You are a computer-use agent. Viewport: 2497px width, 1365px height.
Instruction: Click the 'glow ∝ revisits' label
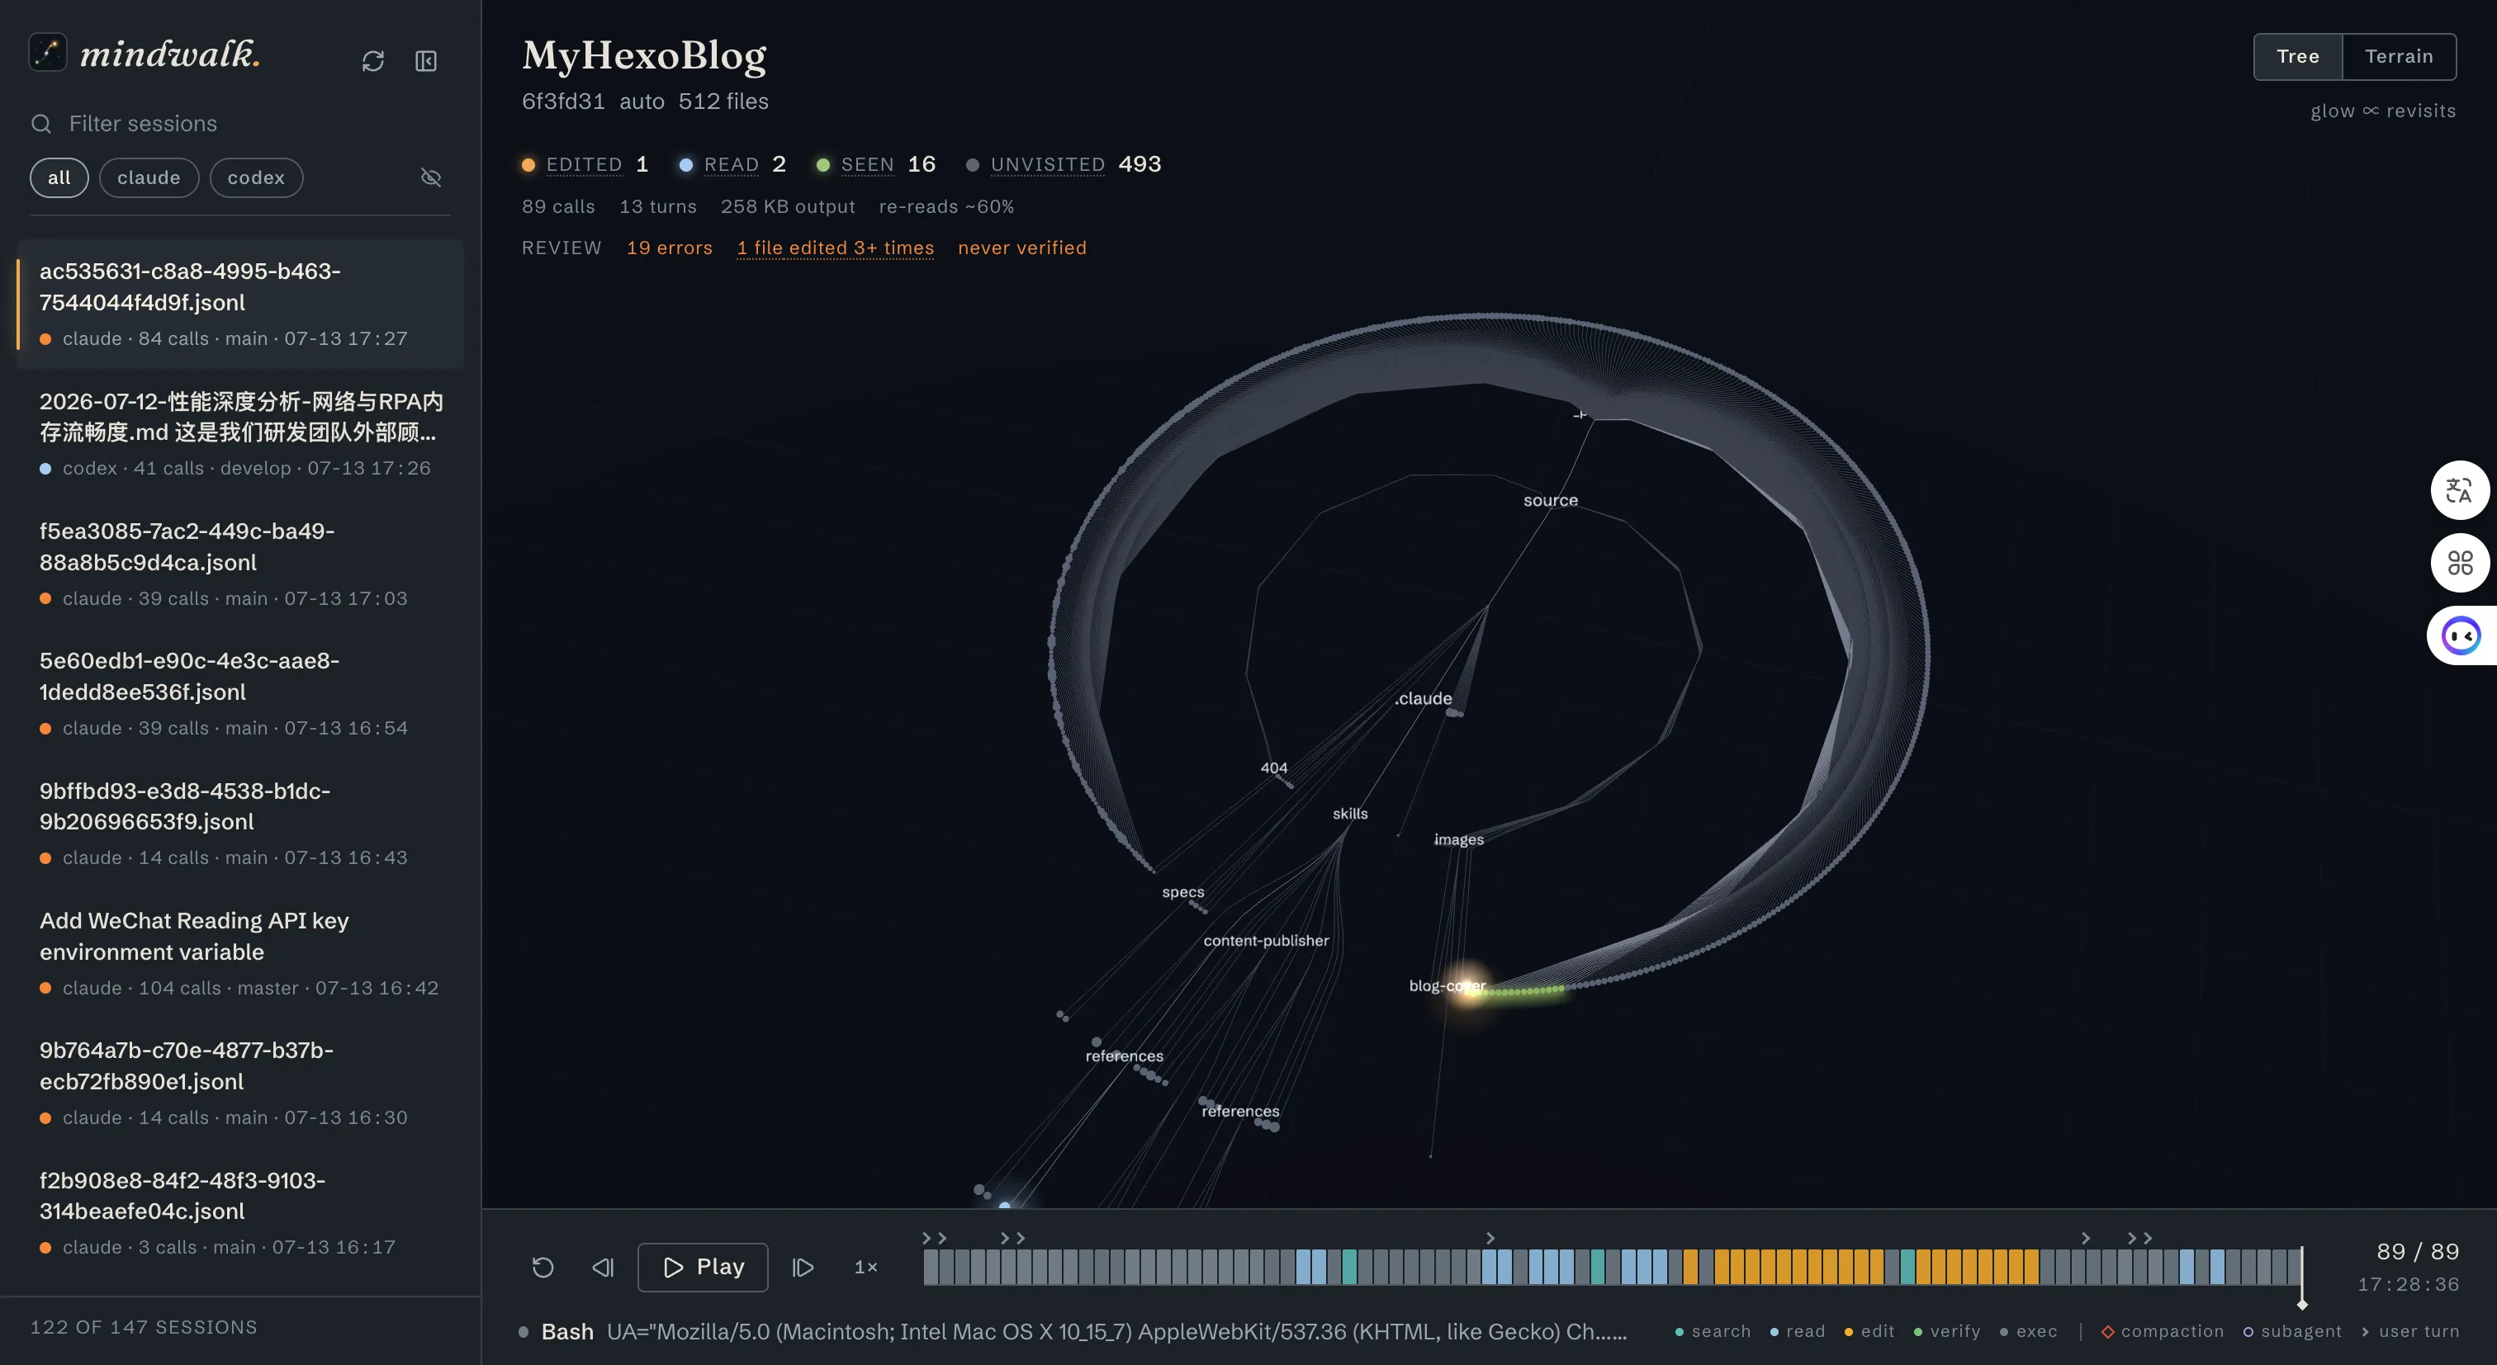[x=2382, y=111]
